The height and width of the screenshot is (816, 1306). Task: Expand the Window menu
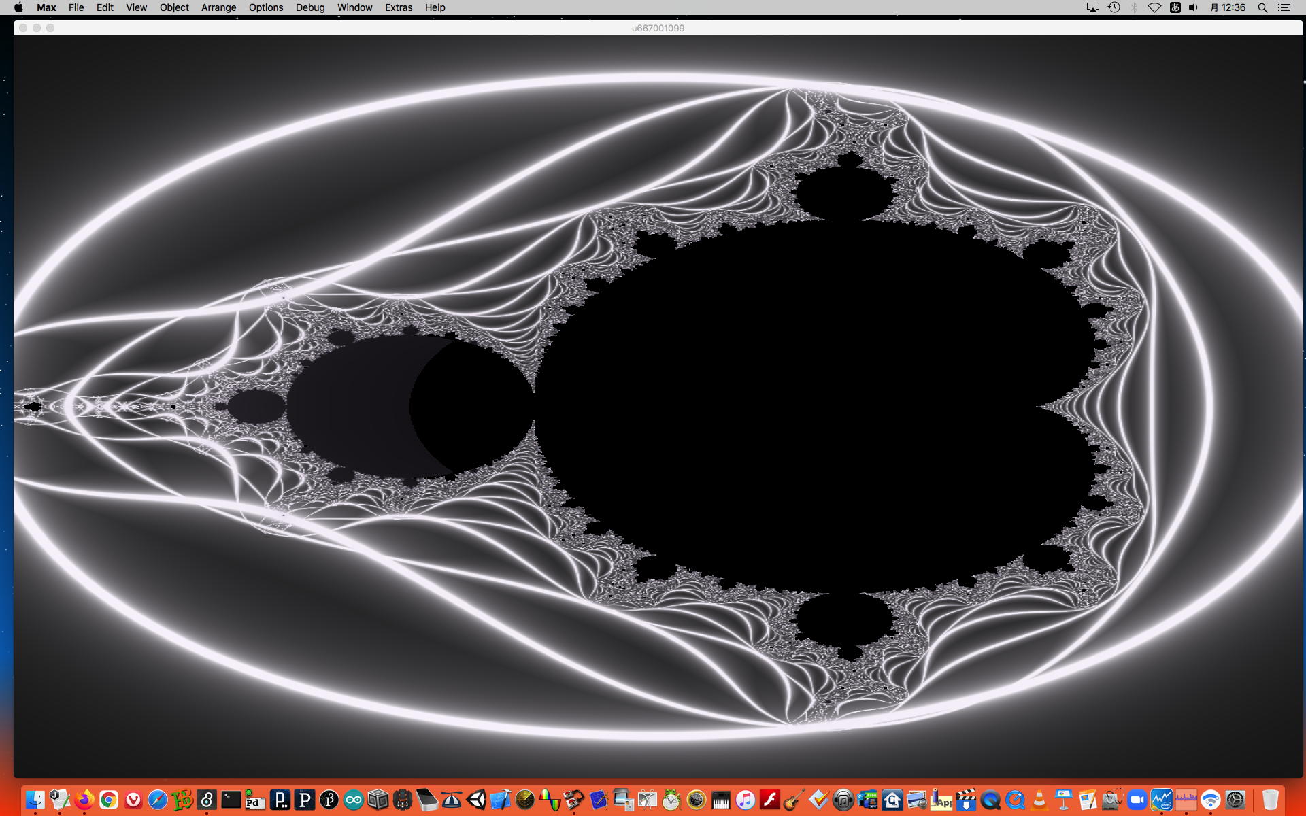(x=354, y=7)
